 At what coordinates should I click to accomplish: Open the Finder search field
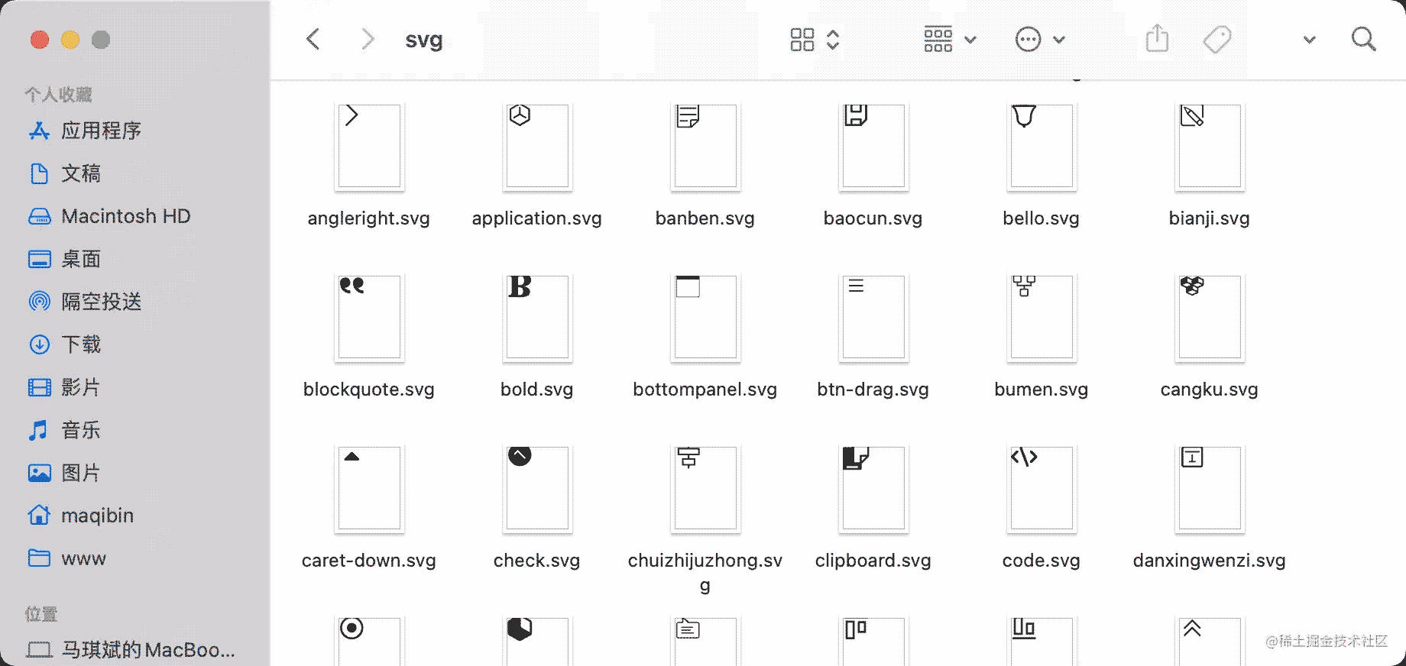click(1363, 39)
